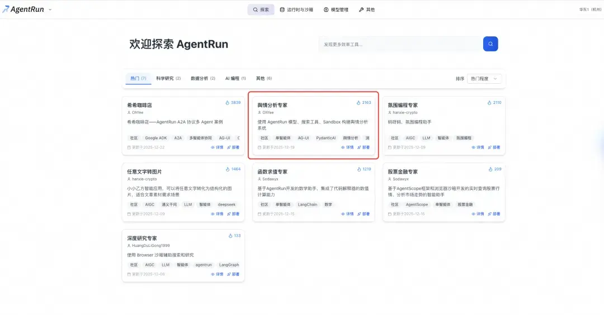Click the AgentRun logo
Image resolution: width=604 pixels, height=315 pixels.
[23, 9]
